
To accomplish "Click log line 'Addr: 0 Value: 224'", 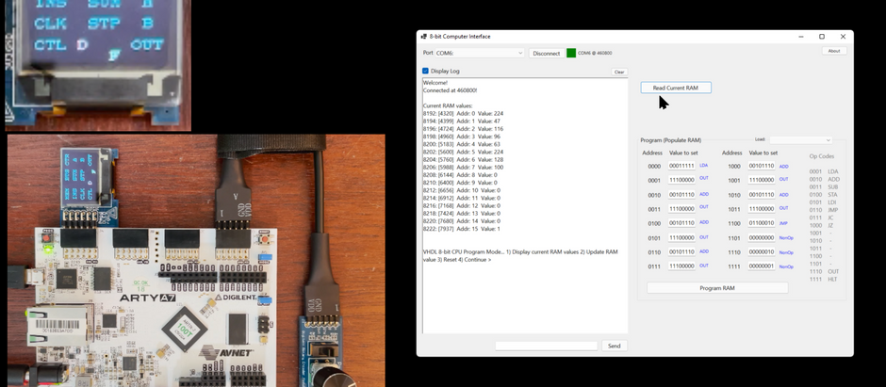I will [x=480, y=113].
